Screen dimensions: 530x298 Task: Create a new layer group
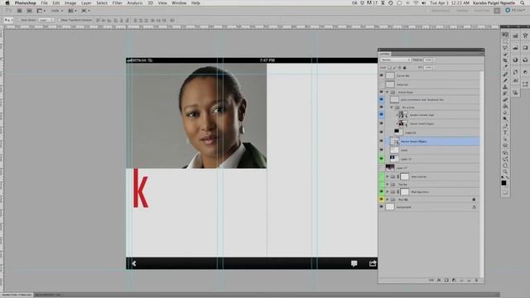pos(461,280)
